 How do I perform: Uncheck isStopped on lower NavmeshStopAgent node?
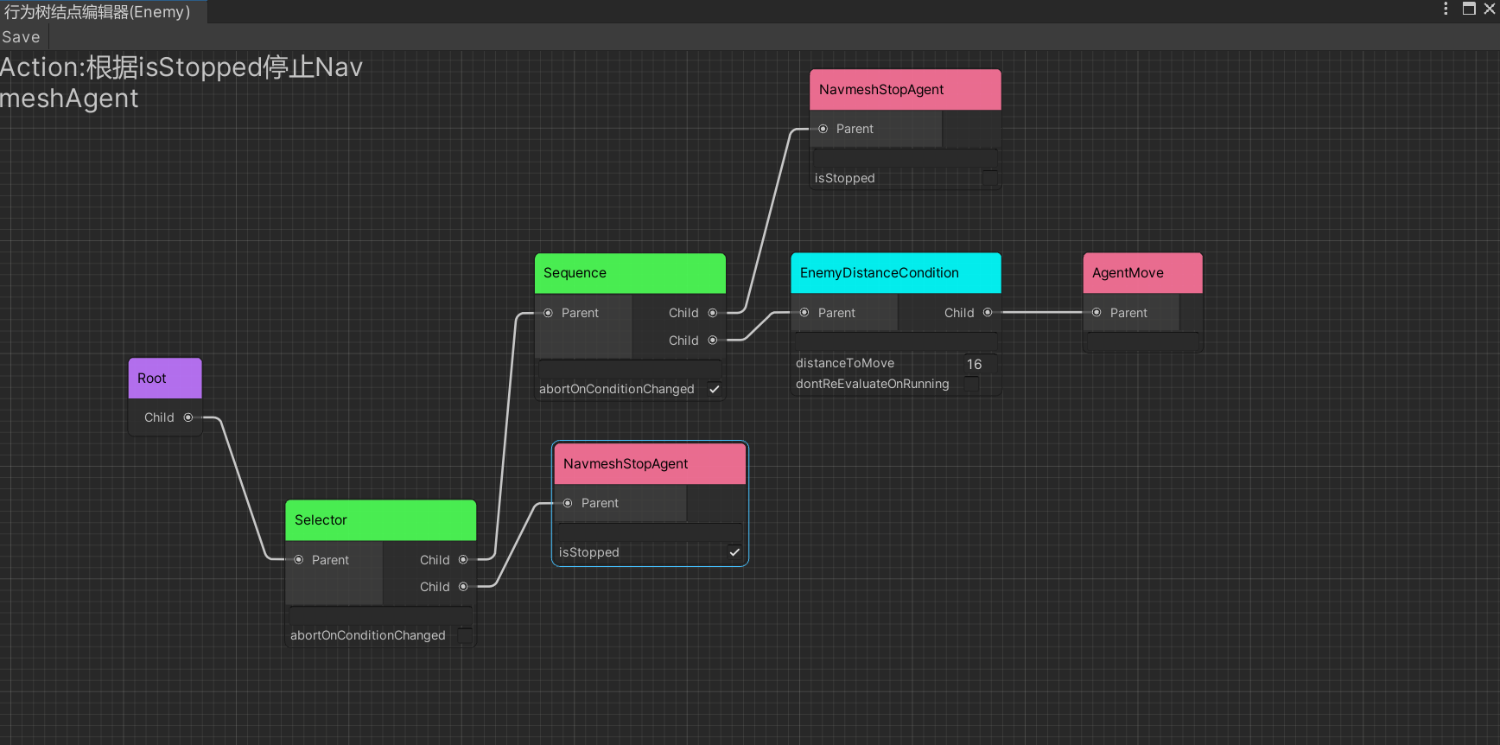734,552
